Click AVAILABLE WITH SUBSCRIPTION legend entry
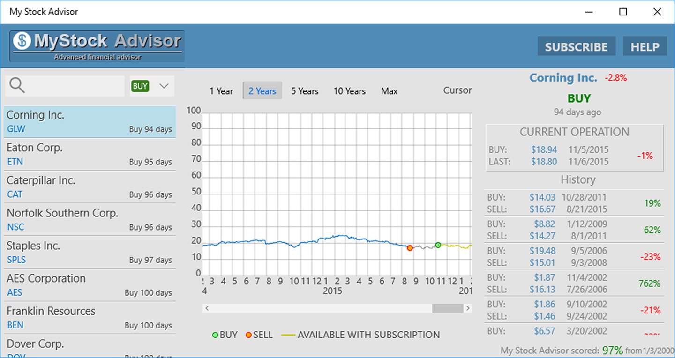The width and height of the screenshot is (675, 358). click(x=360, y=335)
